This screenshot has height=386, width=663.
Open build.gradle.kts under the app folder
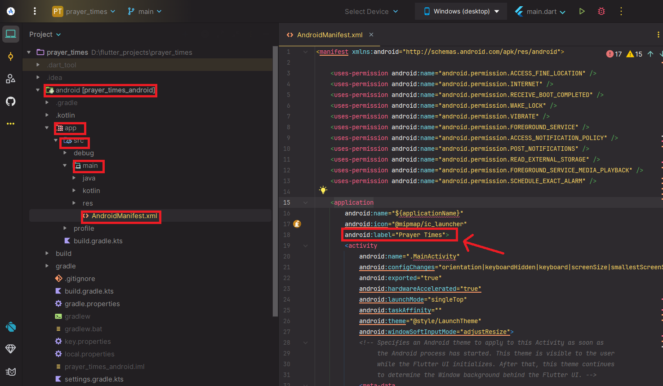coord(98,241)
